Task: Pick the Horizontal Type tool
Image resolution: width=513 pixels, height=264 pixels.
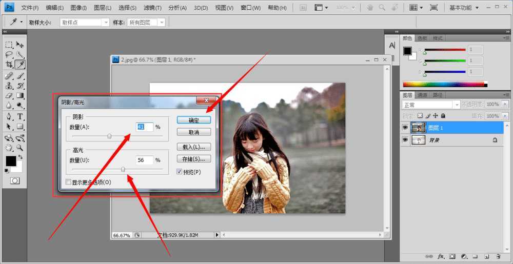Action: (x=20, y=116)
